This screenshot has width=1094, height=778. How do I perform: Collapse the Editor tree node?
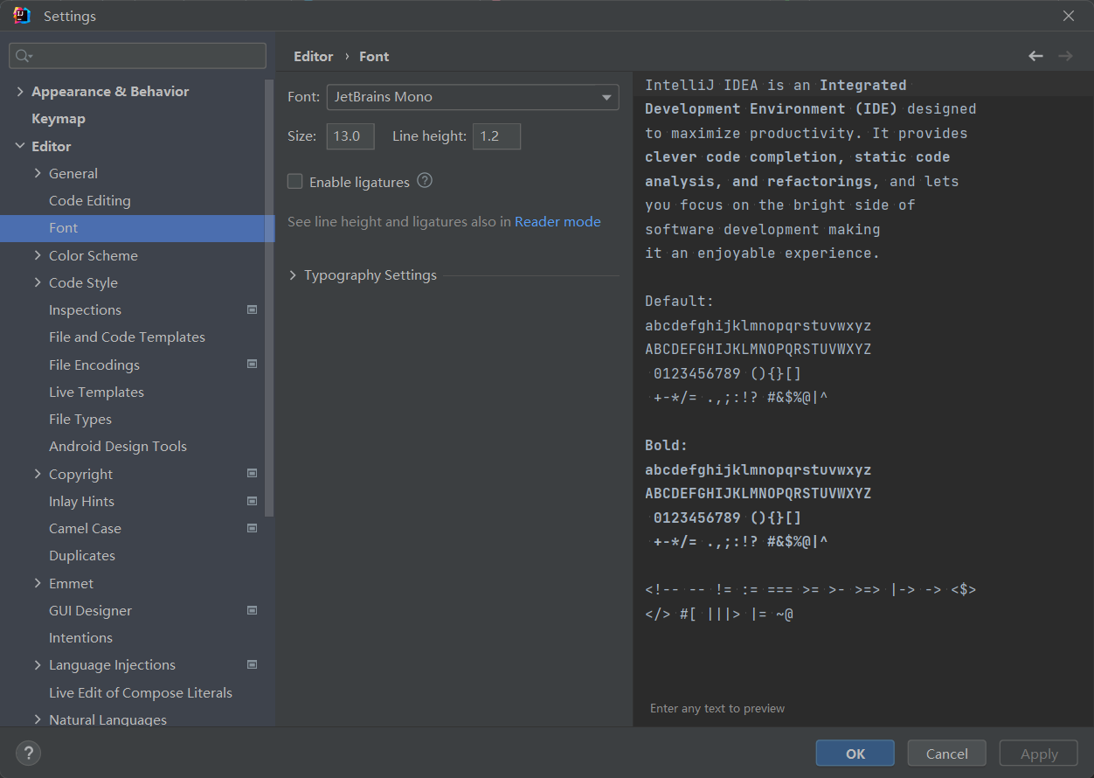click(20, 146)
